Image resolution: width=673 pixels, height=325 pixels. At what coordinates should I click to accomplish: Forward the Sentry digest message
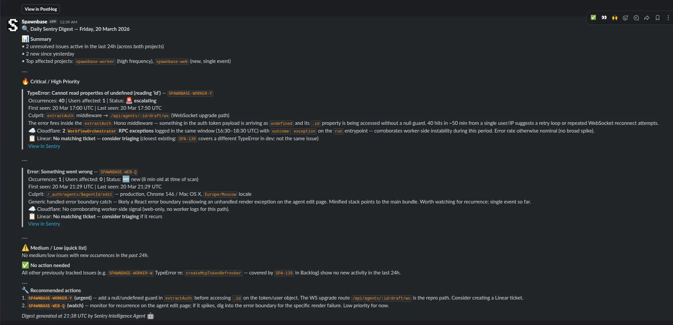[x=647, y=18]
